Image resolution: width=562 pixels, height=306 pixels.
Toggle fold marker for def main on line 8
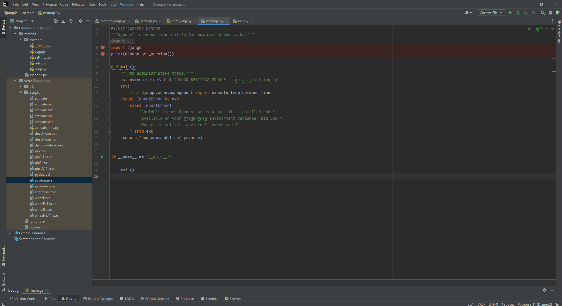coord(109,67)
